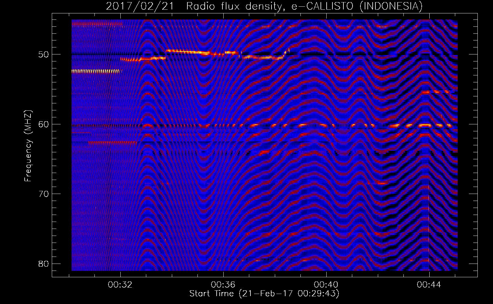Click the '80' frequency tick label
Screen dimensions: 493x304
(x=44, y=264)
